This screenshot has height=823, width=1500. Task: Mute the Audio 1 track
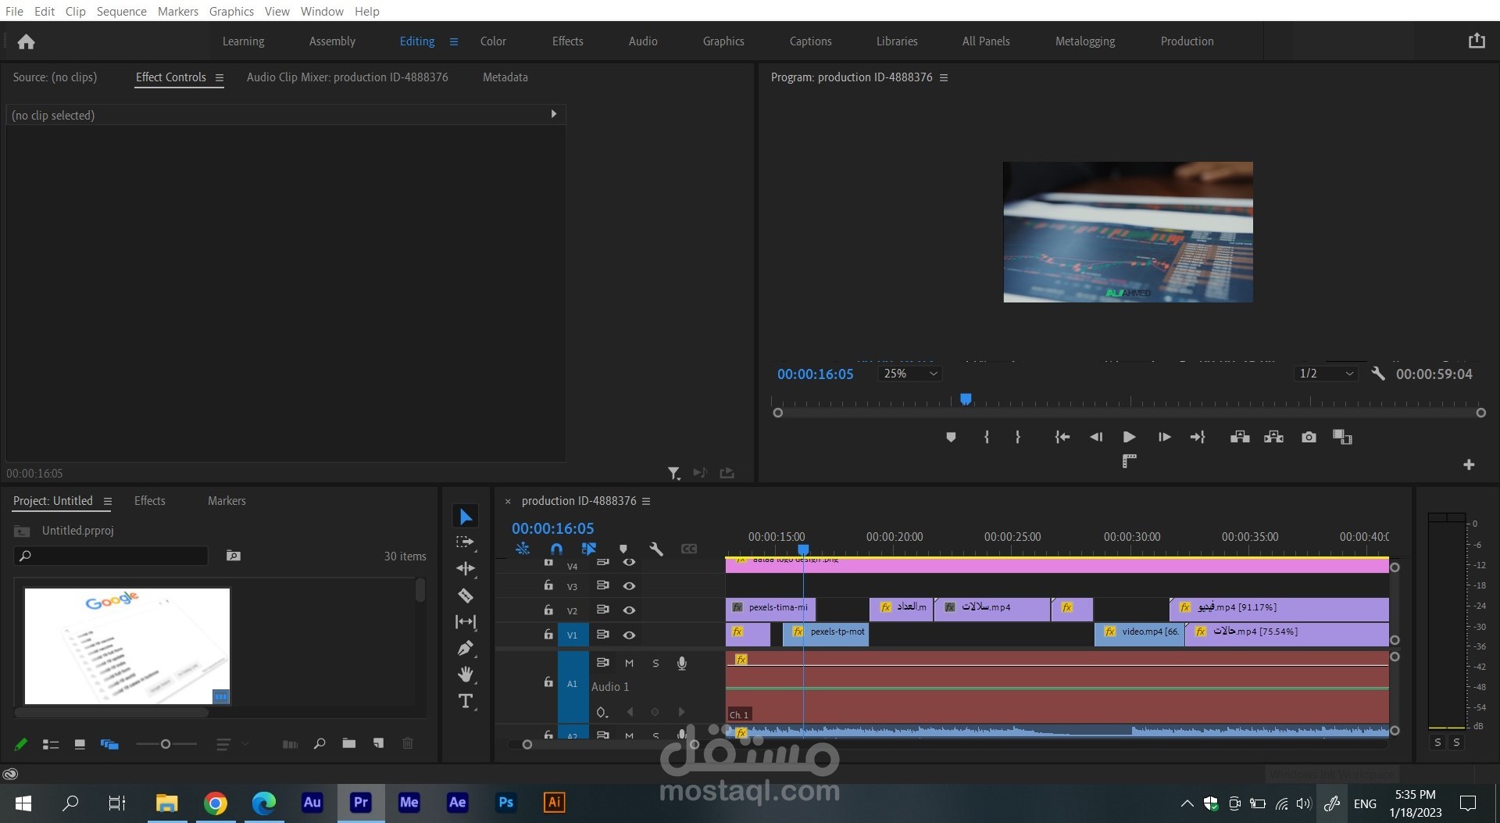pyautogui.click(x=629, y=663)
